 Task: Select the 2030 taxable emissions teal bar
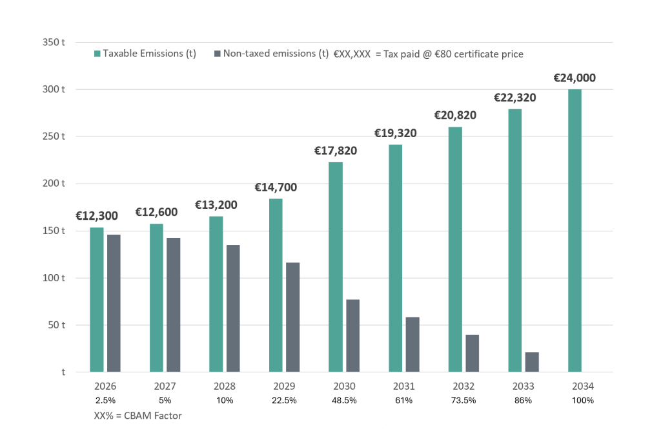click(x=336, y=266)
